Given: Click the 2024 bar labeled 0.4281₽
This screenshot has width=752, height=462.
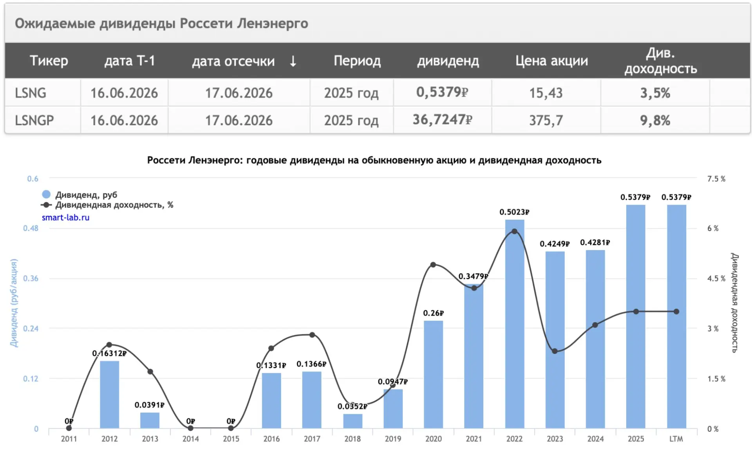Looking at the screenshot, I should click(x=595, y=339).
